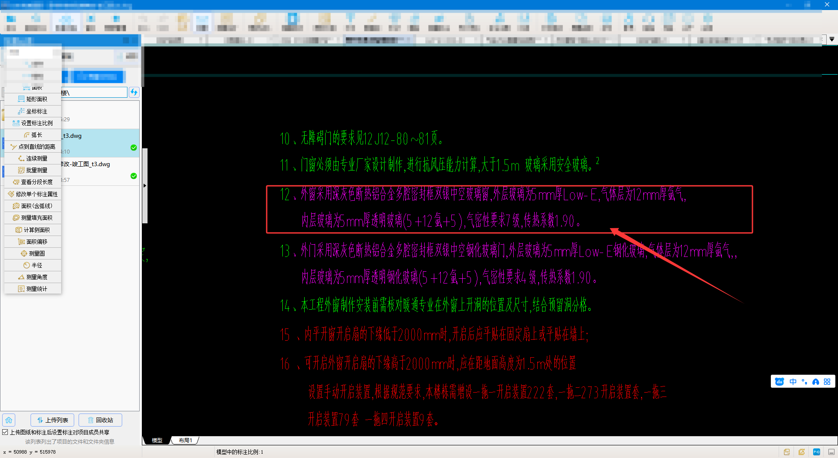Click the 模型中的标注比例:1 status text
The image size is (838, 458).
click(x=240, y=452)
